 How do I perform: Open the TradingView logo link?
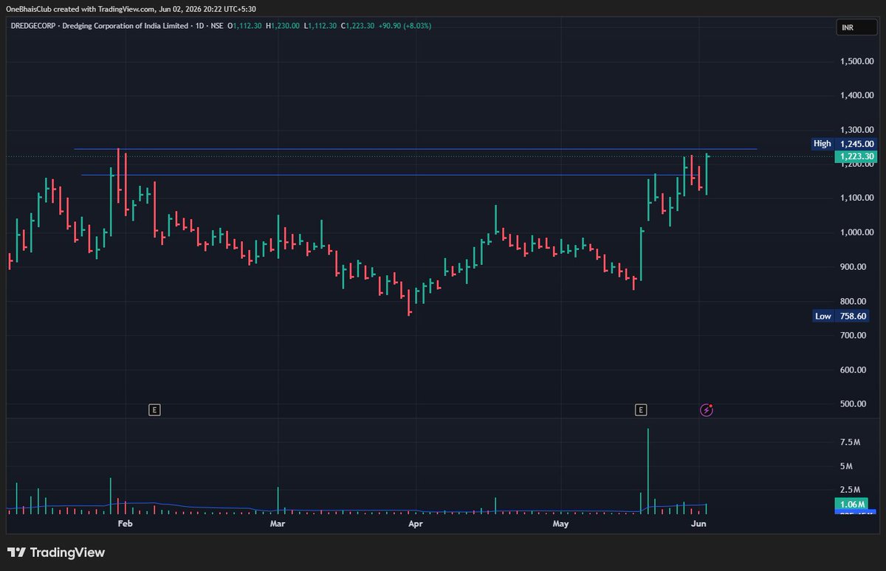point(56,552)
